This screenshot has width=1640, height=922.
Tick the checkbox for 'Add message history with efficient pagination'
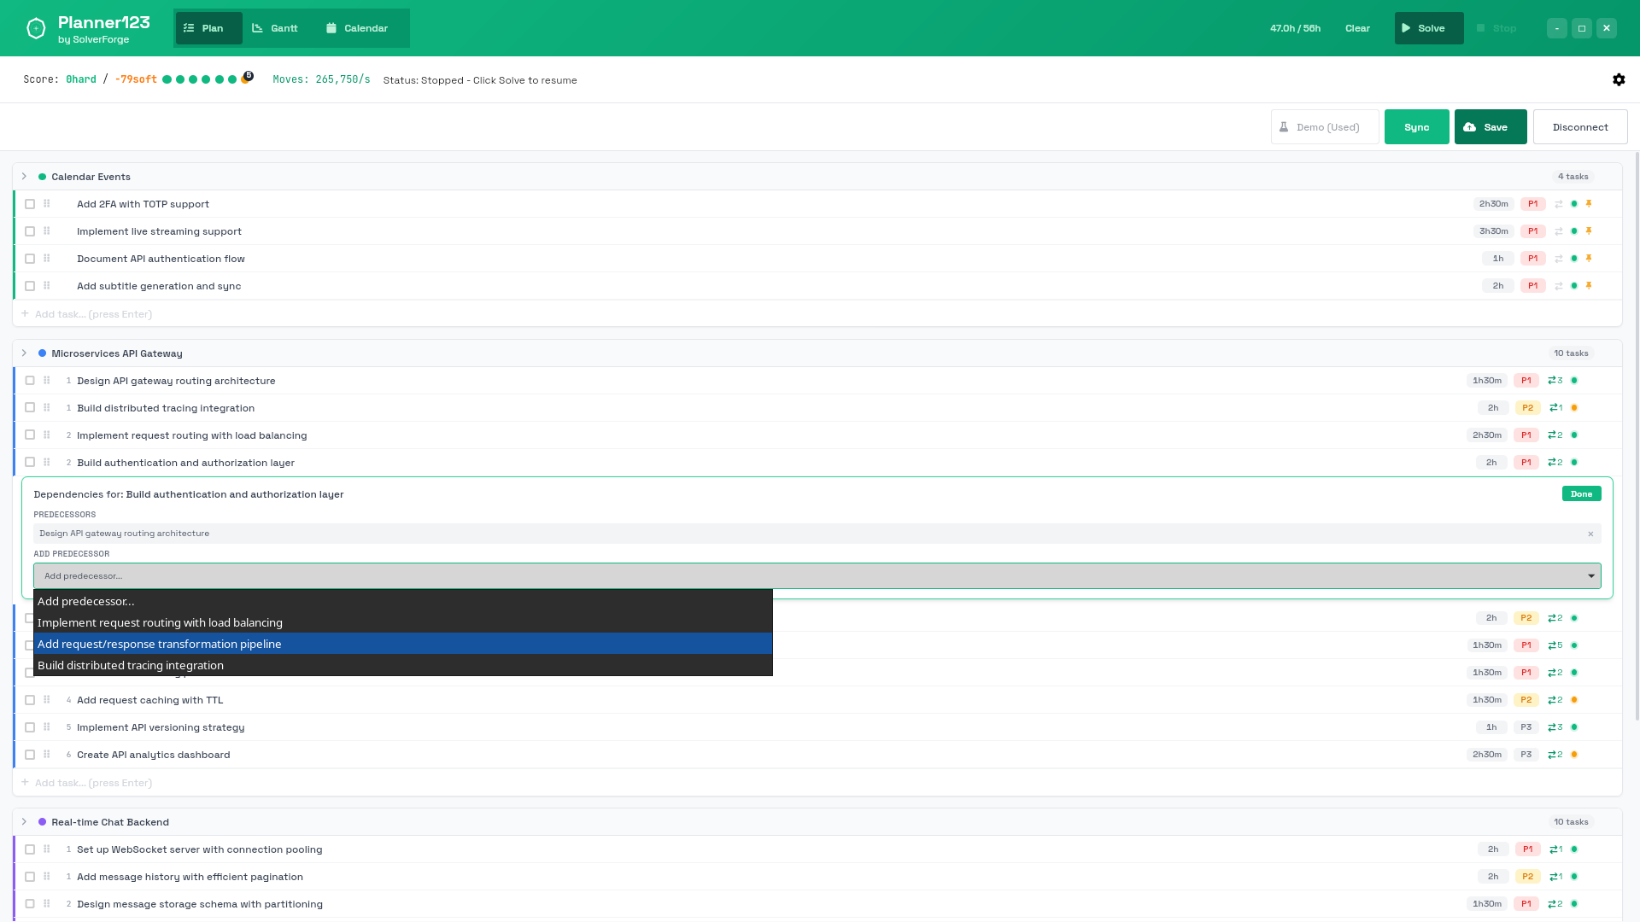point(30,876)
